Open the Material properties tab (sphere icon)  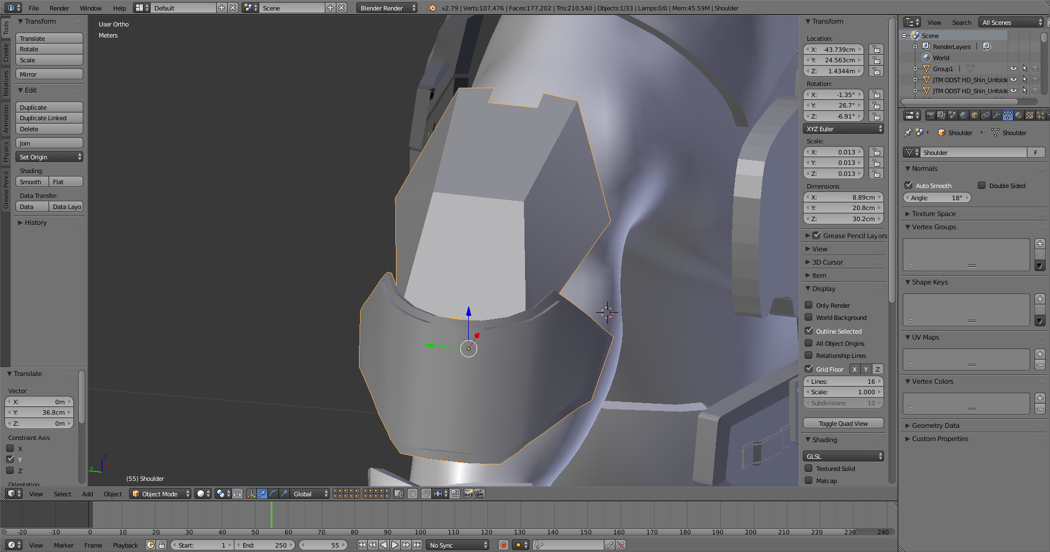(1019, 115)
